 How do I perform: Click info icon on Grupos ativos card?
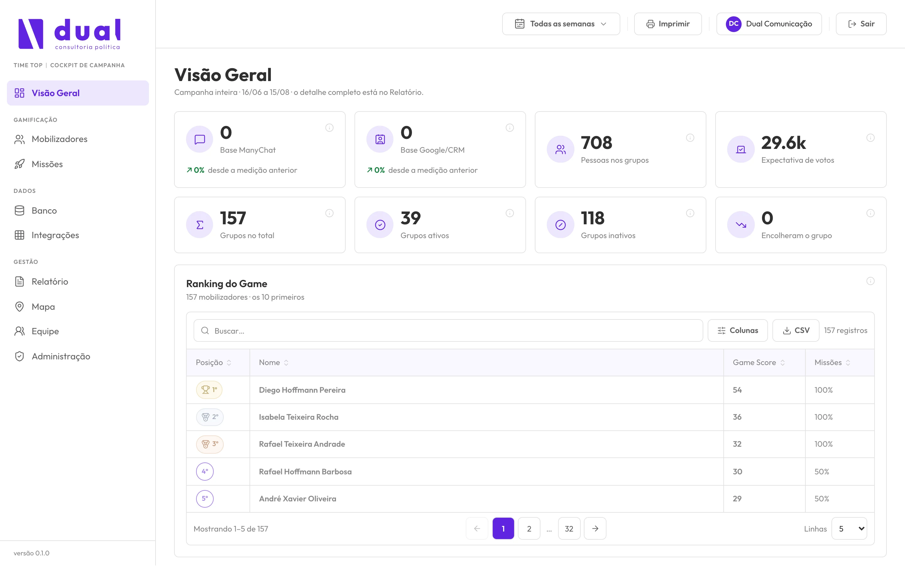510,213
